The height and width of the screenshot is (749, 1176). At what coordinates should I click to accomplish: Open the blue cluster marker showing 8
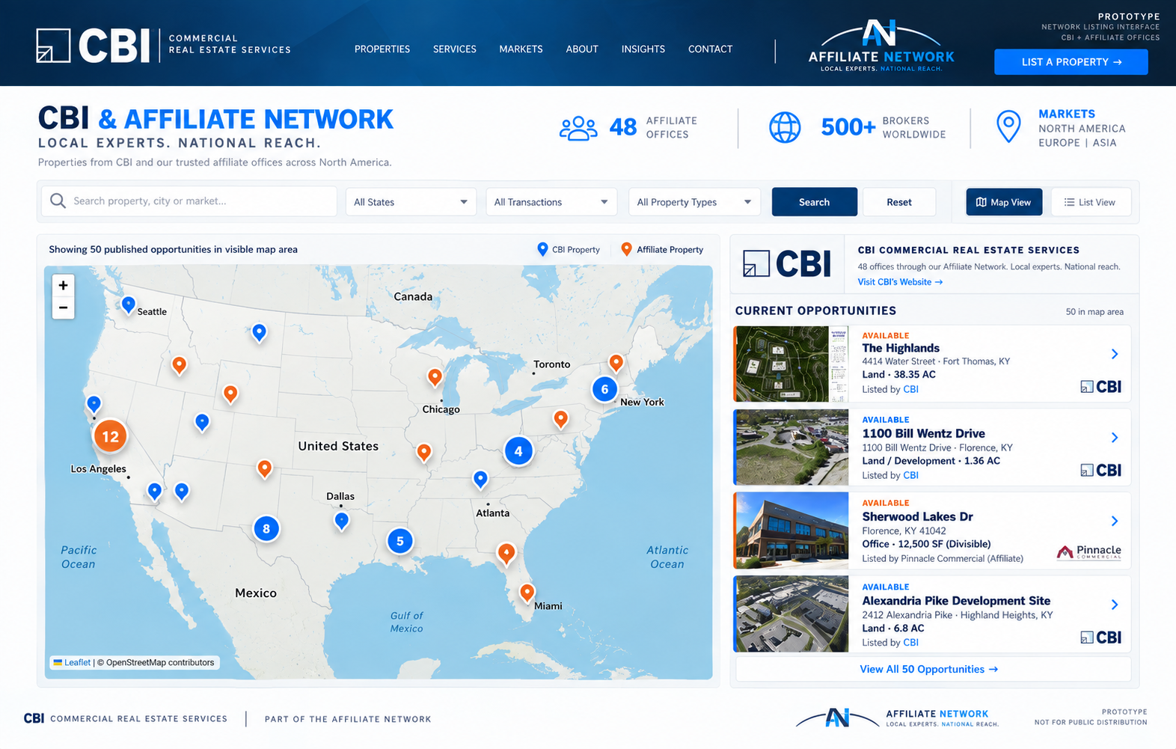tap(266, 529)
